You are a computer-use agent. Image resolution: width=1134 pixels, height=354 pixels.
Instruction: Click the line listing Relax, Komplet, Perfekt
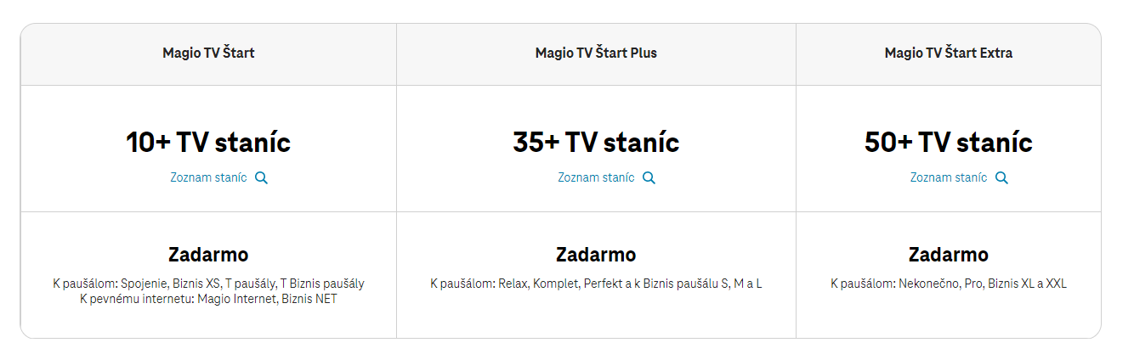[596, 284]
